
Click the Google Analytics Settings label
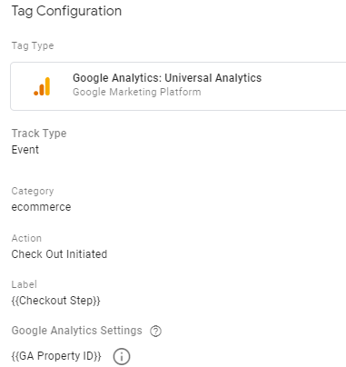point(76,331)
